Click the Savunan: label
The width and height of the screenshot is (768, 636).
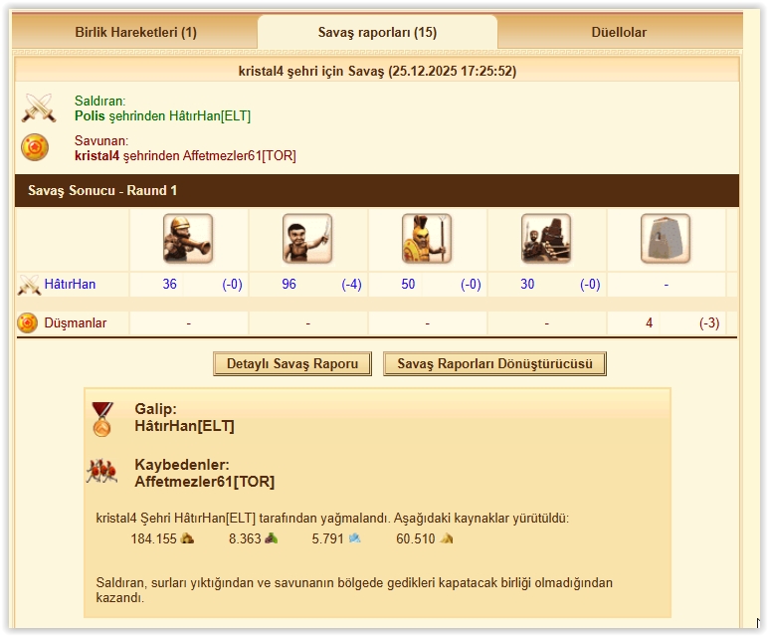(x=101, y=140)
